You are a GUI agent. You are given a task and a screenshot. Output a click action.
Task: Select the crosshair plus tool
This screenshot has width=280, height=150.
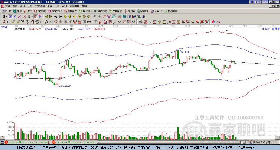coord(100,17)
